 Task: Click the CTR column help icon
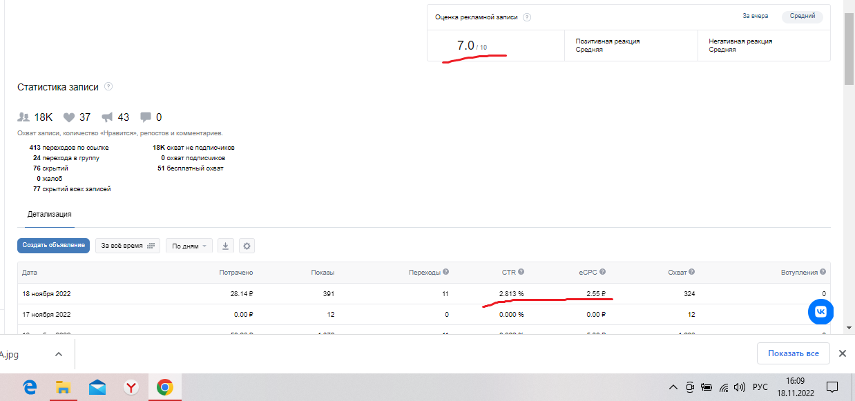tap(521, 273)
